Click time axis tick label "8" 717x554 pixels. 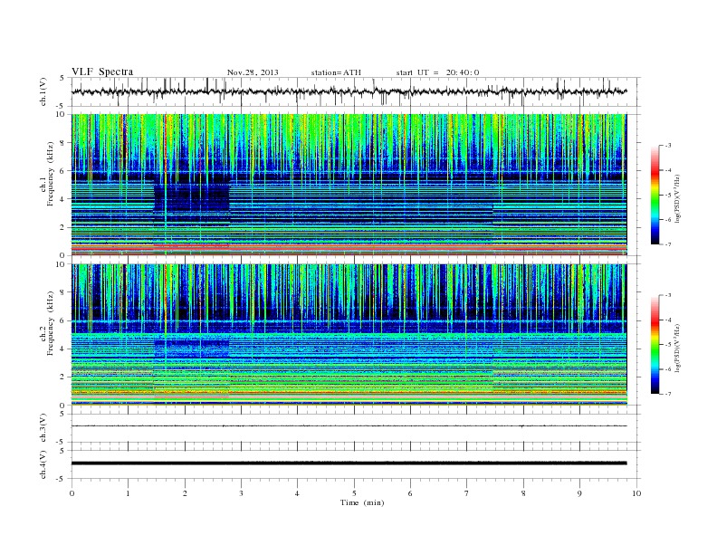click(x=523, y=493)
